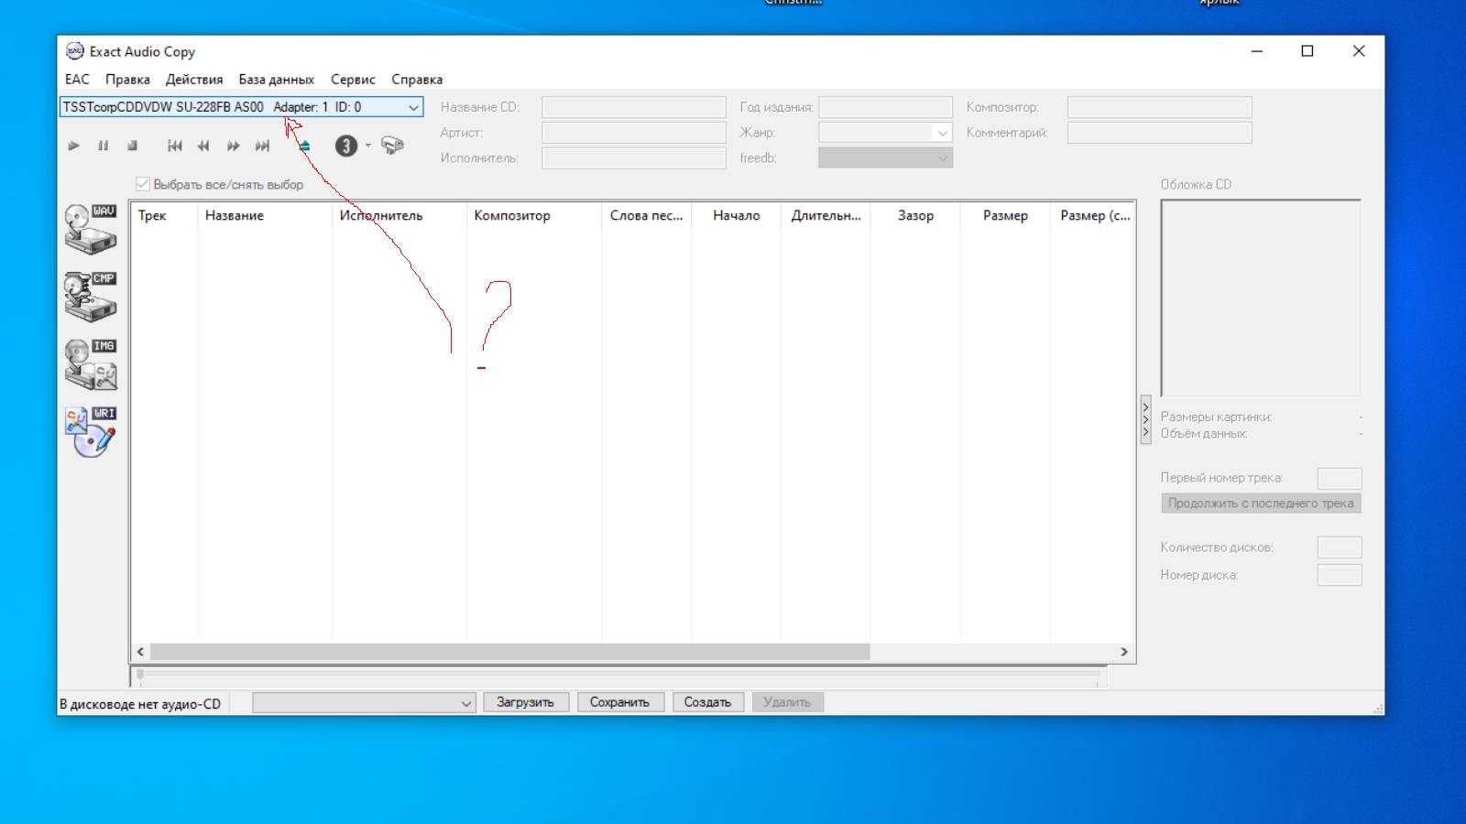
Task: Open the Справка menu
Action: pyautogui.click(x=417, y=80)
